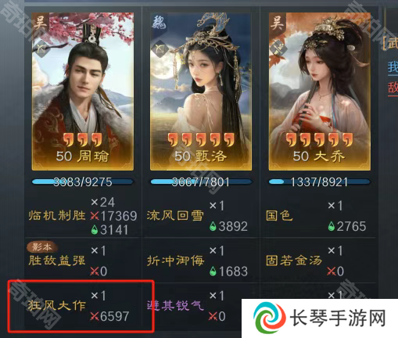
Task: Click the bow troop-type icon on 周瑜's card
Action: click(x=41, y=49)
